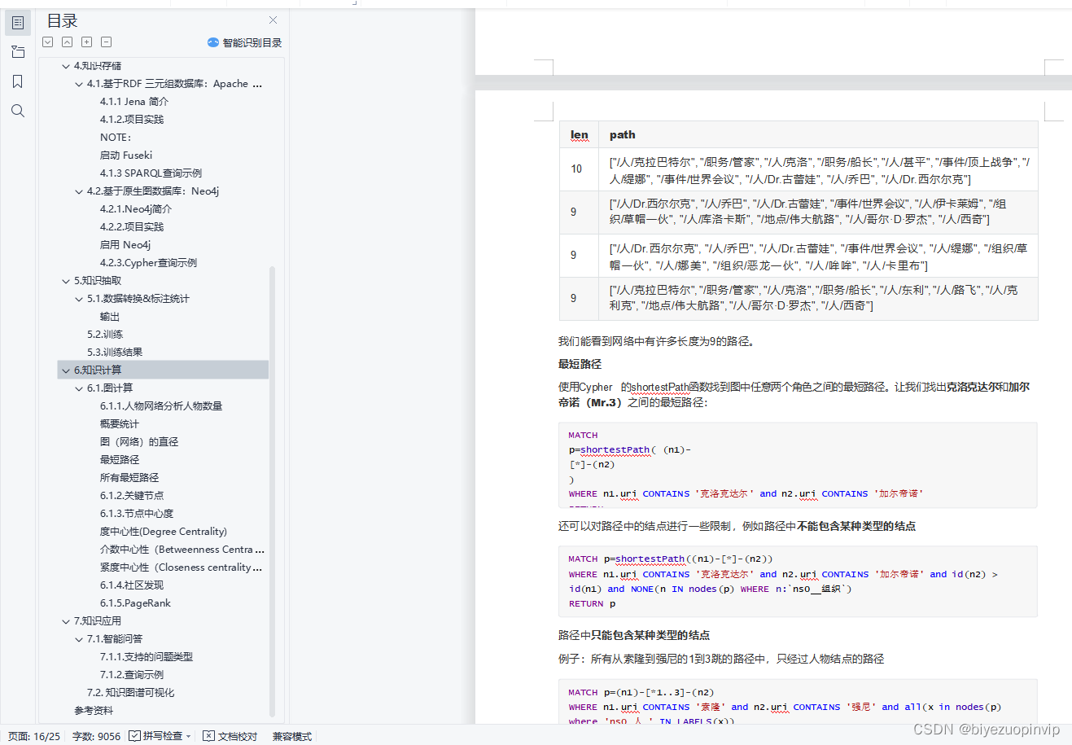Click the 'len' table header cell
The image size is (1072, 745).
click(580, 135)
